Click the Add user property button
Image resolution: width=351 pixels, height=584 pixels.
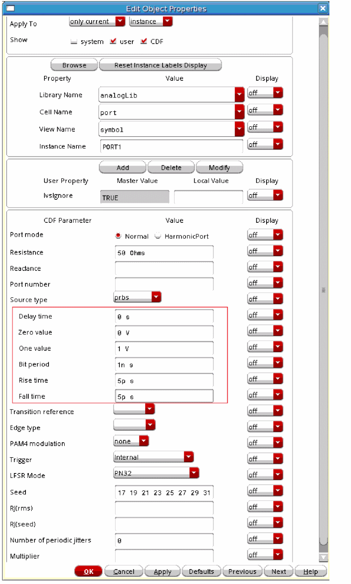coord(123,168)
